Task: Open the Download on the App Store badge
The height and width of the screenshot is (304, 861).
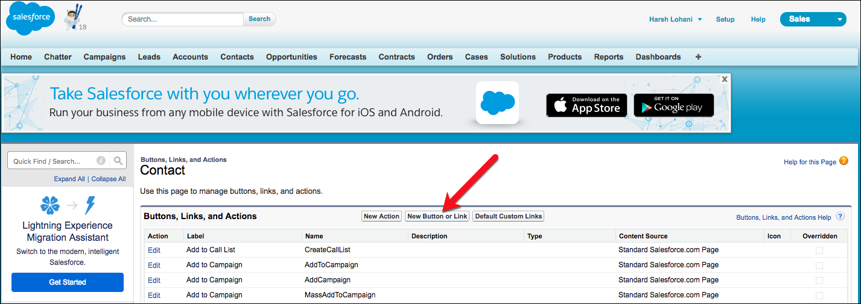Action: (586, 105)
